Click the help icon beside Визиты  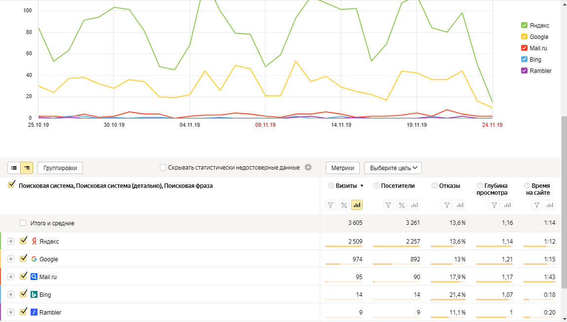[331, 186]
